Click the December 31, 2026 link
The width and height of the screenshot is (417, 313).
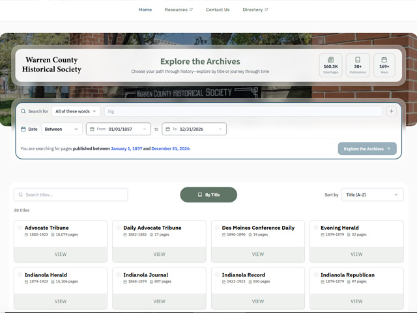pyautogui.click(x=171, y=148)
